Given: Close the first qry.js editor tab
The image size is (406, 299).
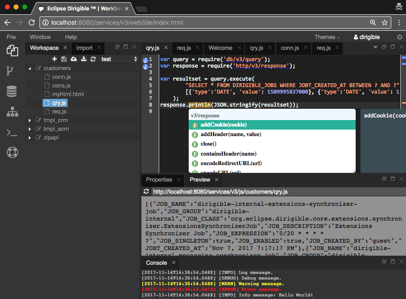Looking at the screenshot, I should pos(166,48).
